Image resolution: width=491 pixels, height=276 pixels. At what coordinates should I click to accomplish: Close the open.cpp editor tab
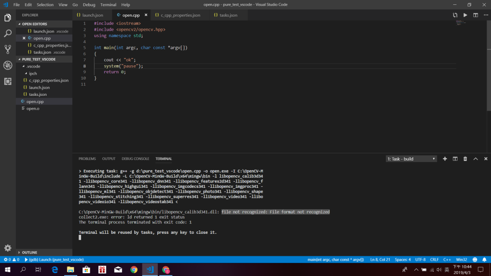pyautogui.click(x=146, y=15)
